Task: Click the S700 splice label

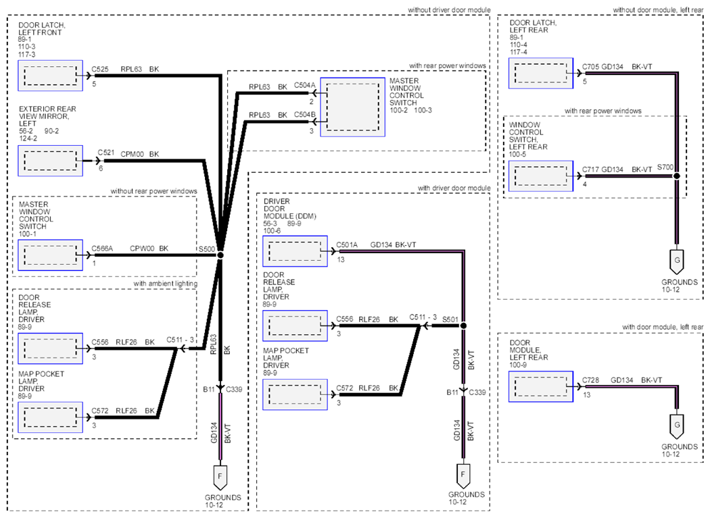Action: [x=665, y=167]
